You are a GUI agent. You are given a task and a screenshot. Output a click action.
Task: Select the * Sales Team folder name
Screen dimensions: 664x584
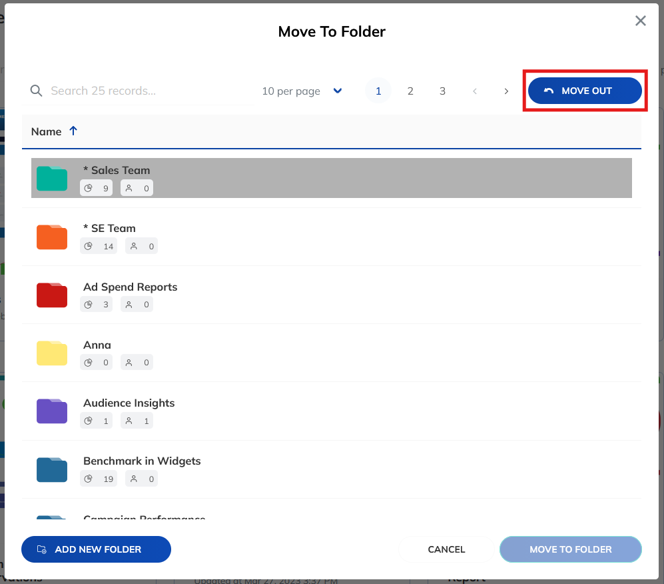117,170
